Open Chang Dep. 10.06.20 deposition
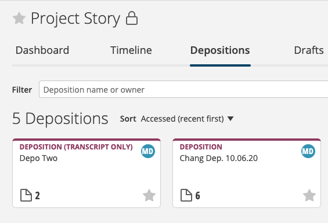Image resolution: width=328 pixels, height=223 pixels. [247, 173]
